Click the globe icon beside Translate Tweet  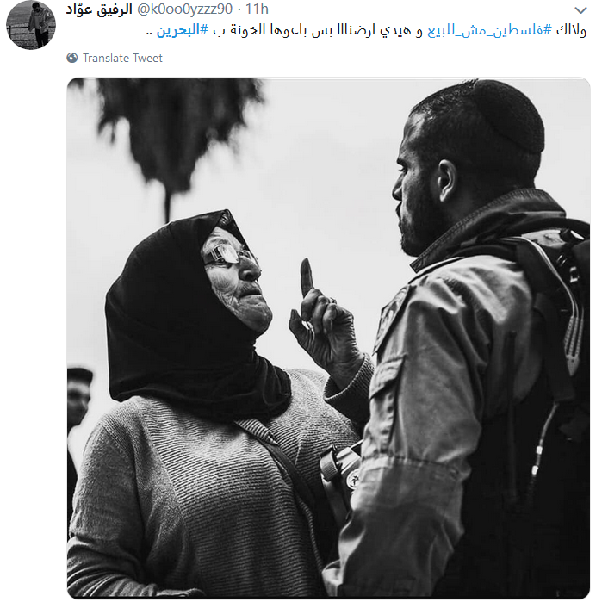71,58
